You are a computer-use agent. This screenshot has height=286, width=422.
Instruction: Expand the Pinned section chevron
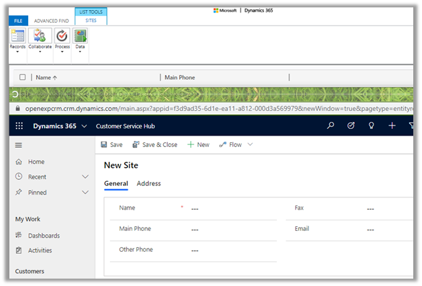coord(85,192)
